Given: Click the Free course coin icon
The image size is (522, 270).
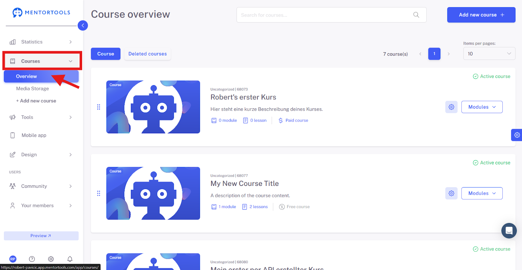Looking at the screenshot, I should point(282,207).
